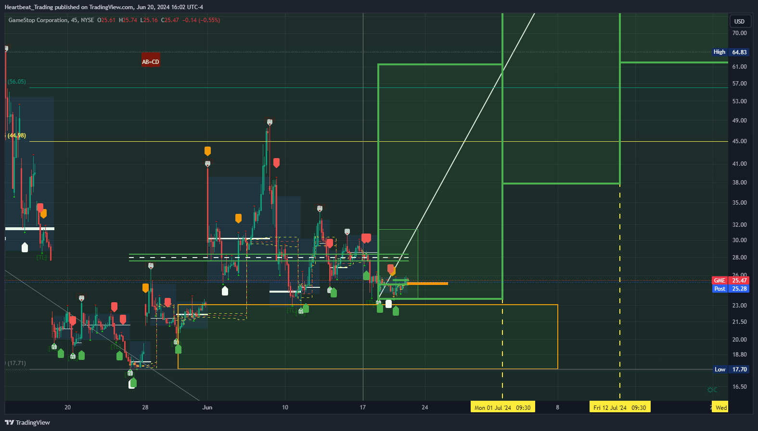Click the 45.00 price axis label
Image resolution: width=758 pixels, height=431 pixels.
[739, 141]
